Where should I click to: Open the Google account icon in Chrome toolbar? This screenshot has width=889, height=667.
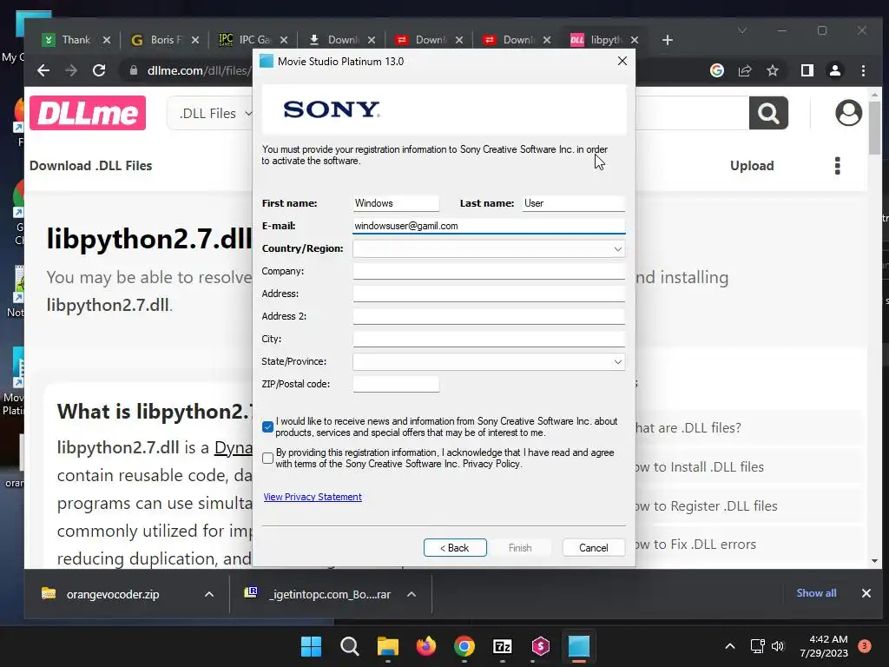click(x=716, y=70)
